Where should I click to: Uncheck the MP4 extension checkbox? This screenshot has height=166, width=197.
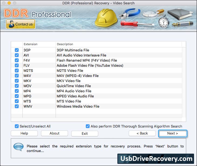pos(17,91)
